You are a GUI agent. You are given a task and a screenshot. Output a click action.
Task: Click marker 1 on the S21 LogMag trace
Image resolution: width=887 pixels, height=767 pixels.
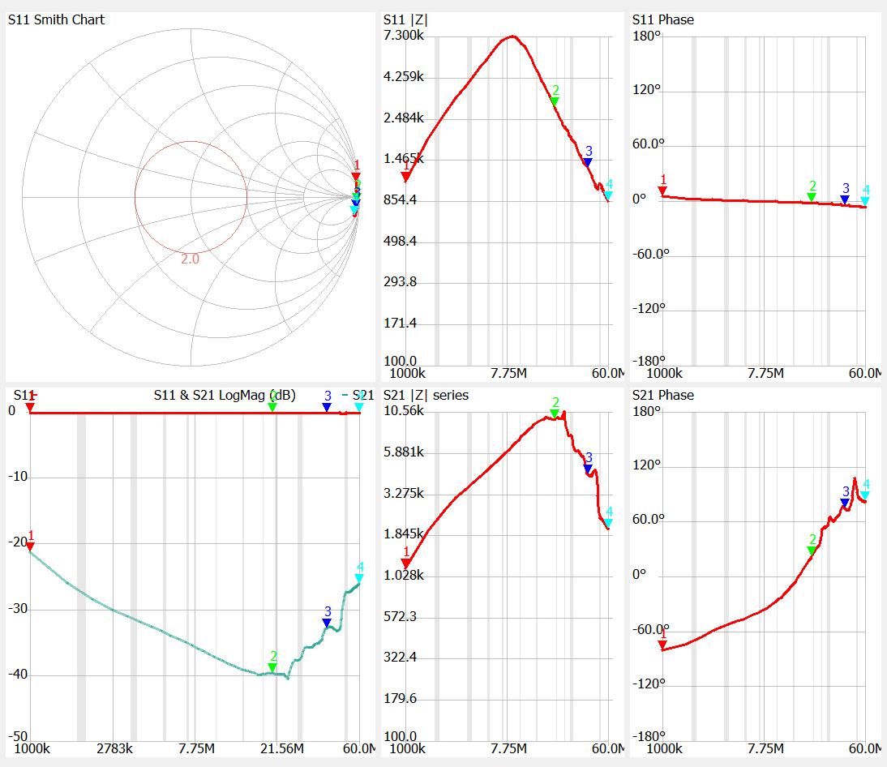[31, 546]
